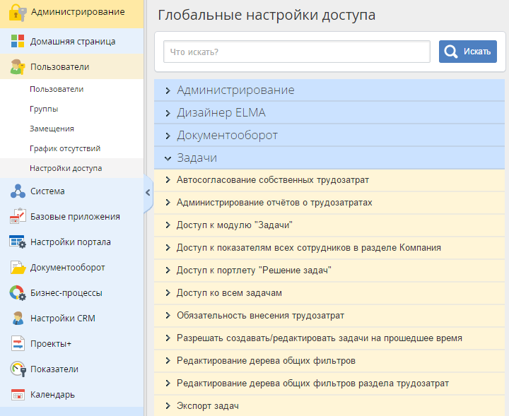Screen dimensions: 509x416
Task: Click the Бизнес-процессы icon
Action: click(x=17, y=293)
